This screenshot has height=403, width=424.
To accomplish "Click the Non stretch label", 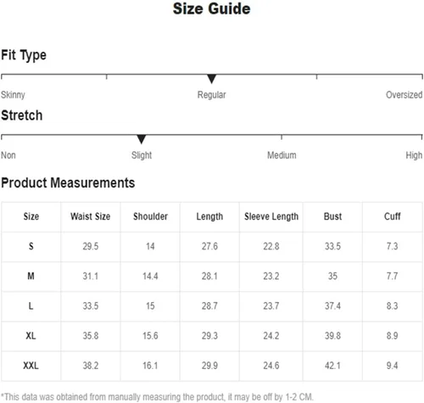I will pyautogui.click(x=8, y=155).
